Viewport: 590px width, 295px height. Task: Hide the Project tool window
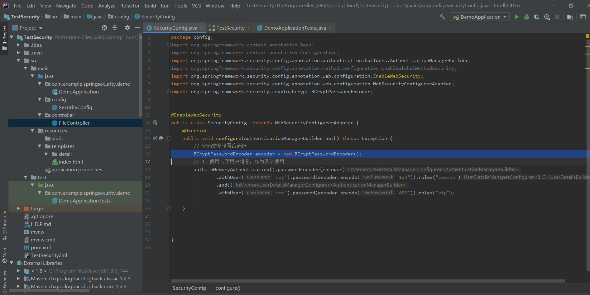(x=137, y=28)
